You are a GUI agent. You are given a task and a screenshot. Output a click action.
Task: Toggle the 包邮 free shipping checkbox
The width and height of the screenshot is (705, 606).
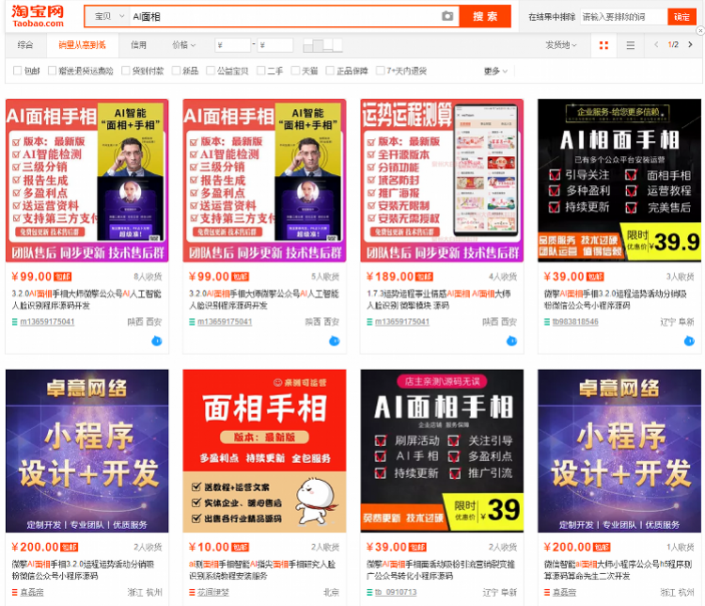(18, 71)
